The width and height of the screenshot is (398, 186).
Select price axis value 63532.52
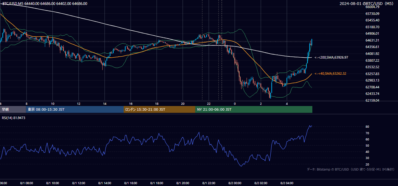tap(372, 67)
